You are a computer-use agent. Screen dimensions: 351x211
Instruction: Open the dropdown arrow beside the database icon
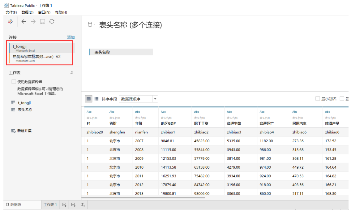pyautogui.click(x=94, y=24)
